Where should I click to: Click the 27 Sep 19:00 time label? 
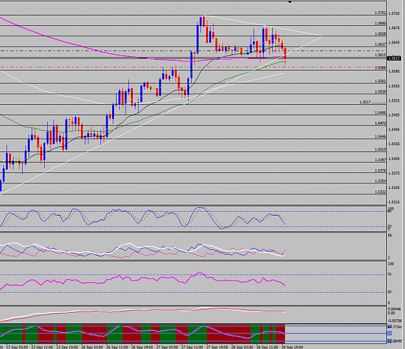coord(218,347)
